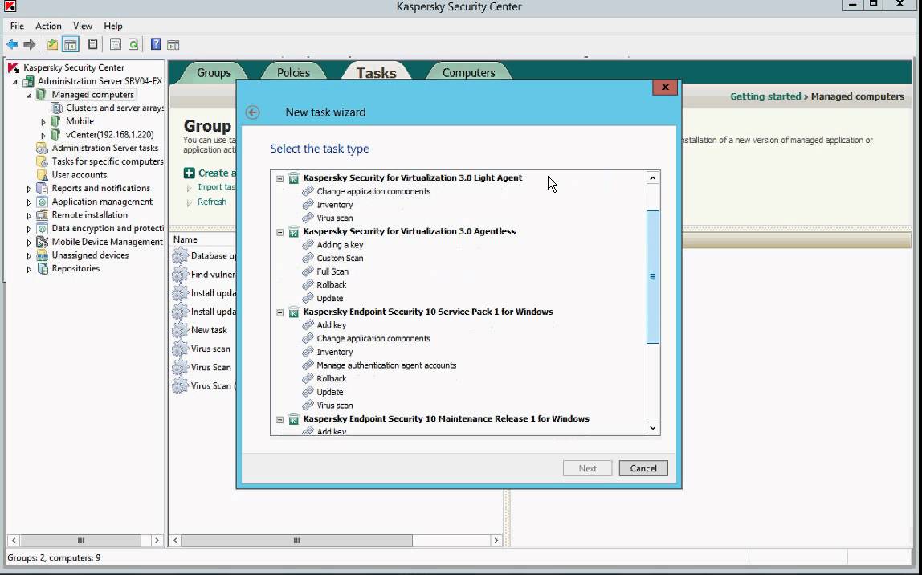
Task: Collapse Endpoint Security 10 Maintenance Release 1 group
Action: [279, 420]
